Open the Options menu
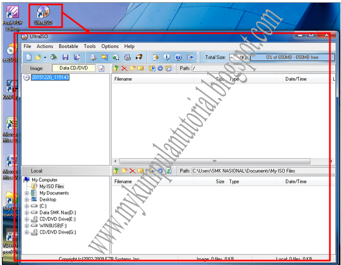341x265 pixels. 110,46
